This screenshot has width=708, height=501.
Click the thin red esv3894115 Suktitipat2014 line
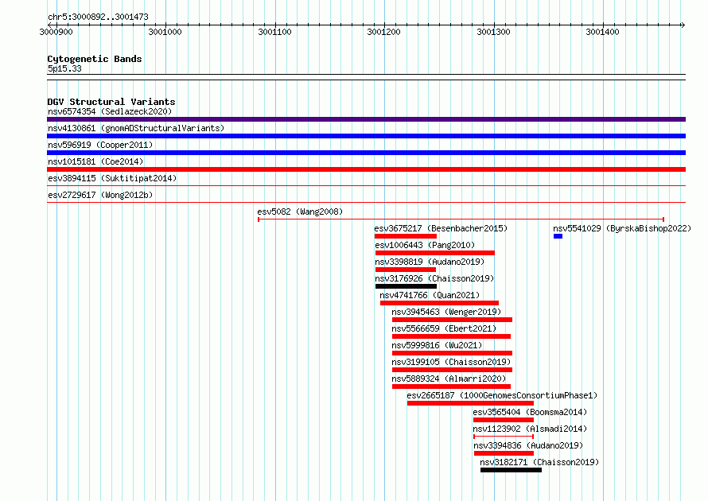(x=366, y=185)
